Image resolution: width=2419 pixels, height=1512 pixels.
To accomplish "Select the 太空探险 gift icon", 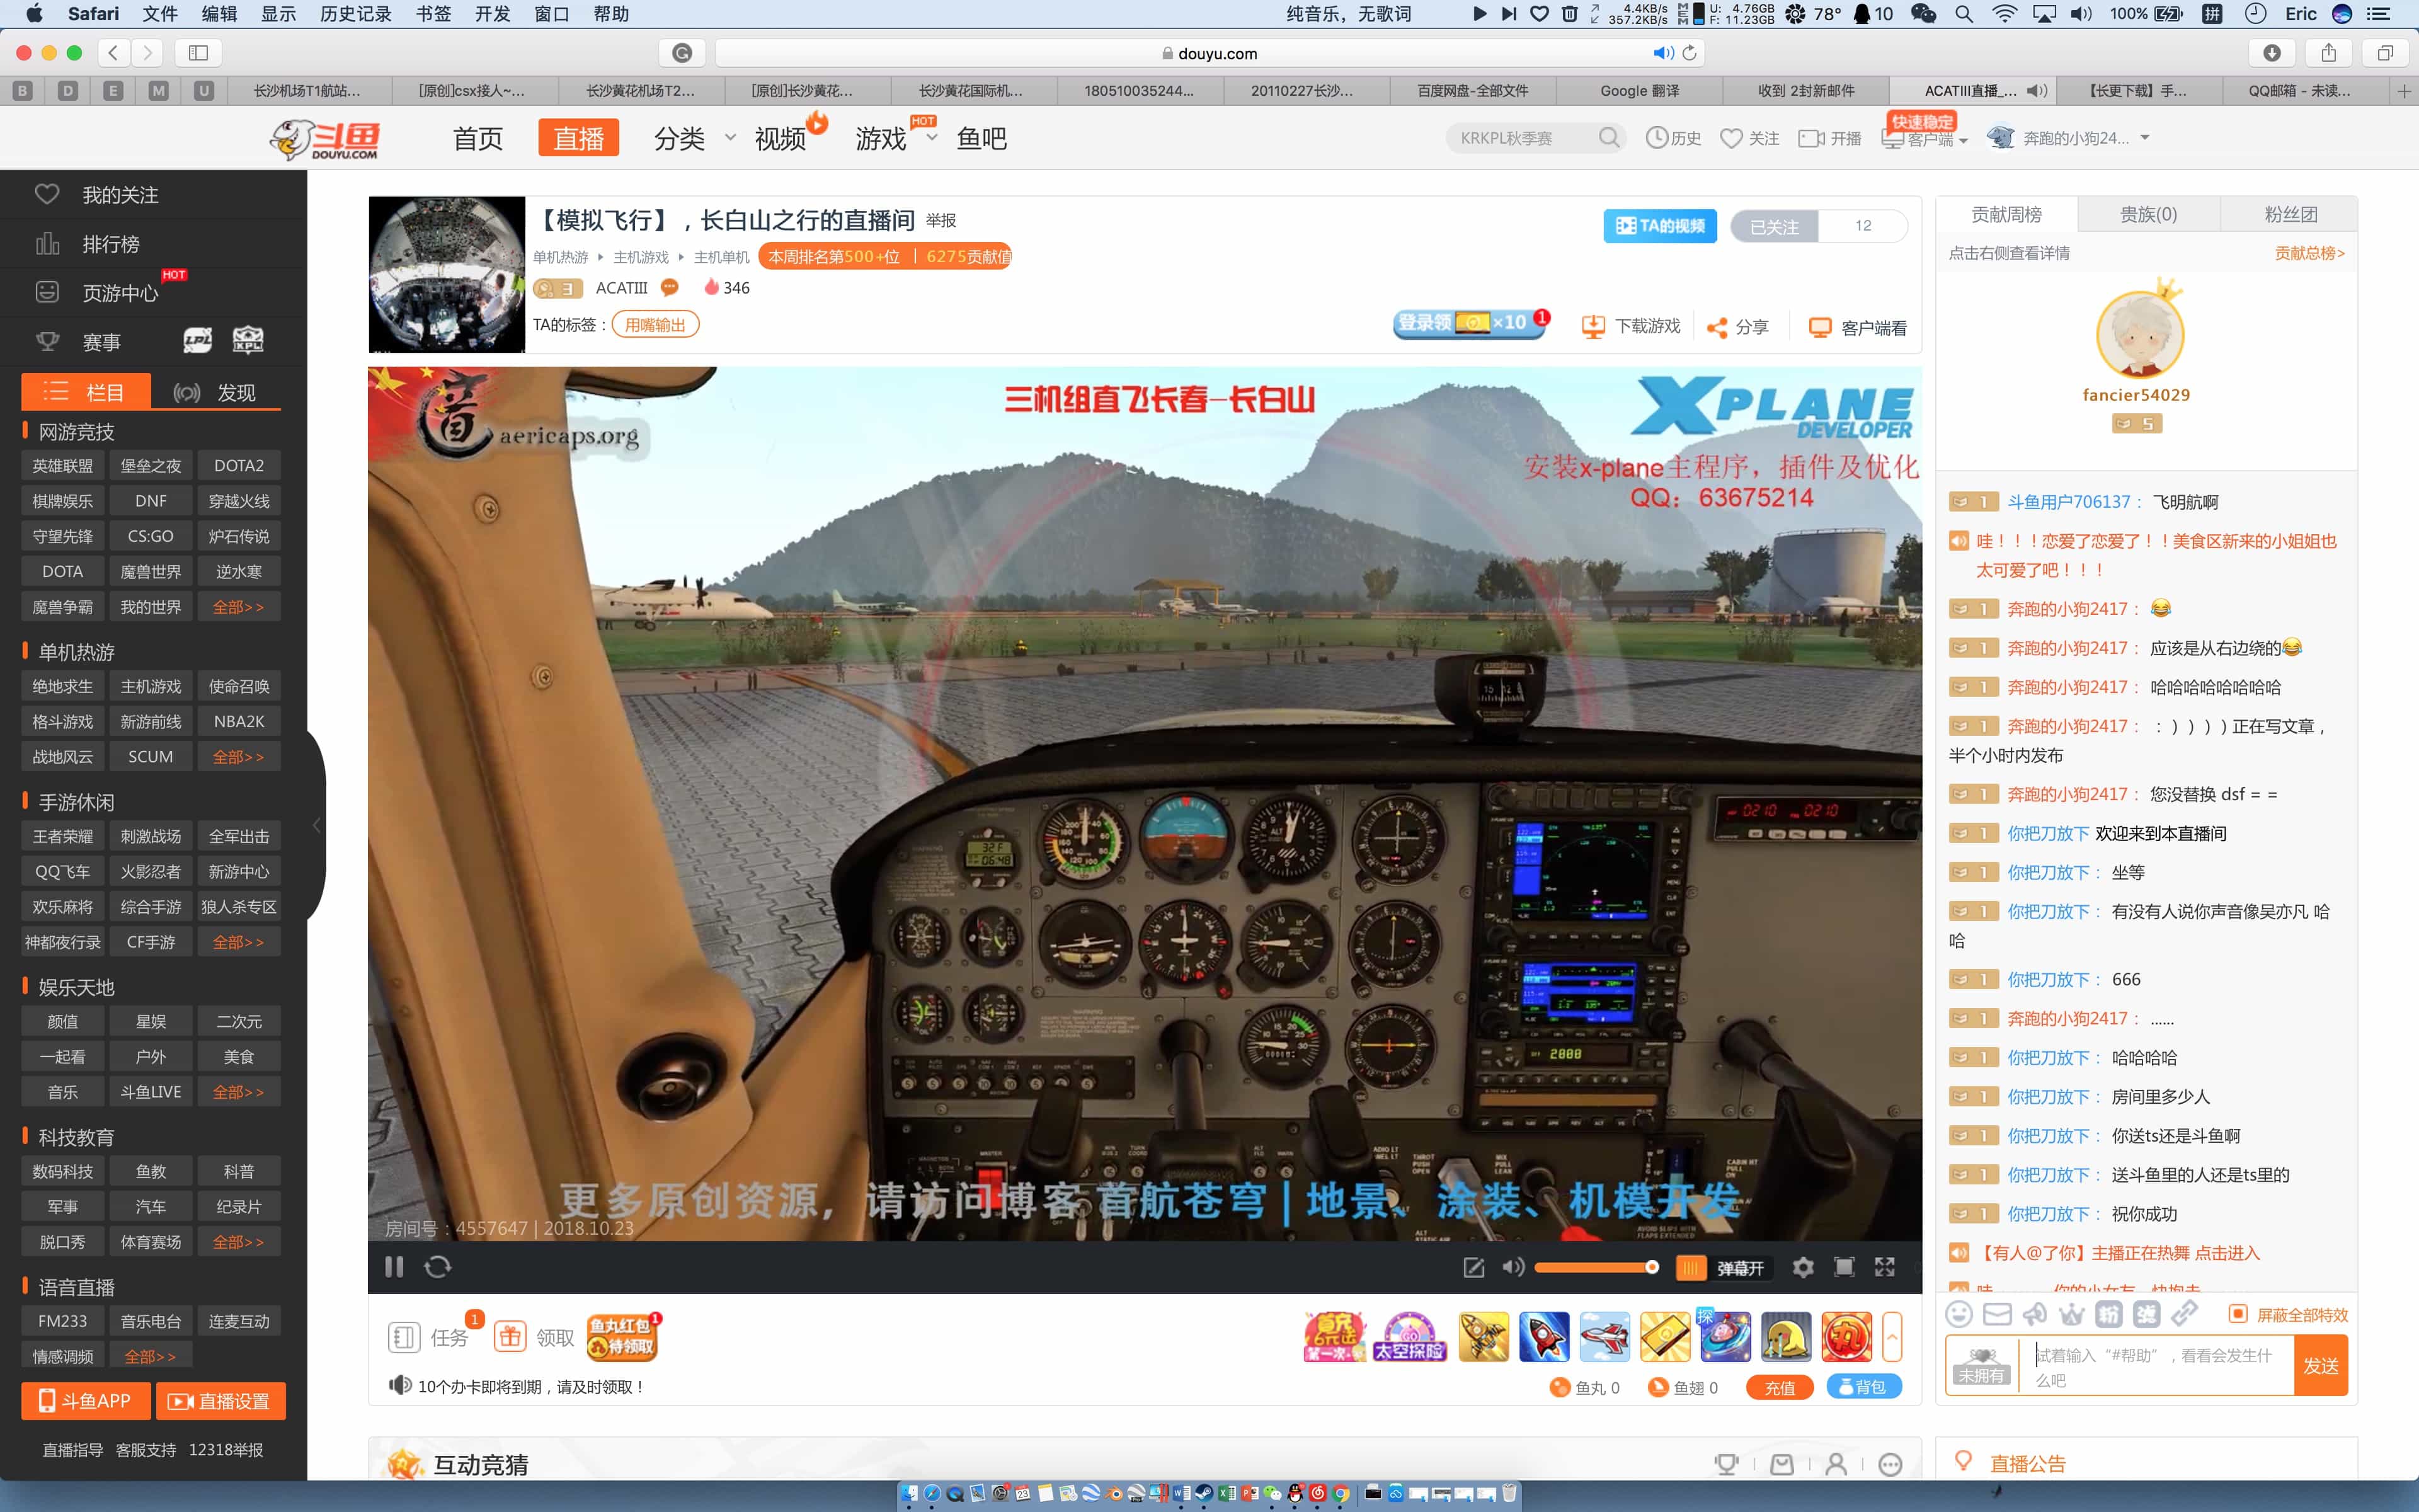I will coord(1409,1337).
